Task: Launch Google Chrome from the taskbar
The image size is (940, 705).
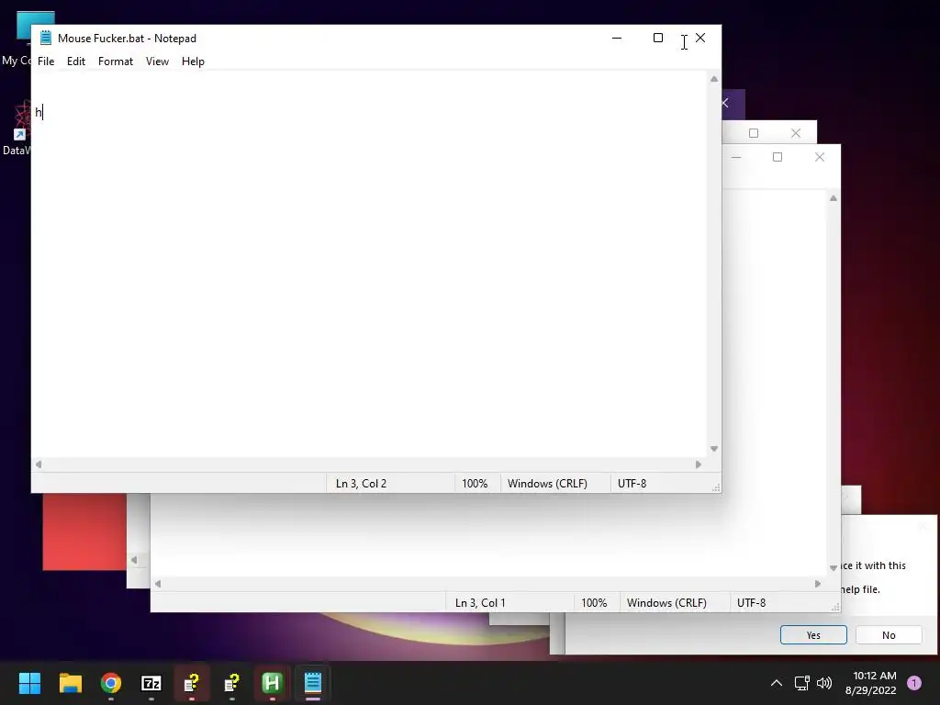Action: click(x=111, y=683)
